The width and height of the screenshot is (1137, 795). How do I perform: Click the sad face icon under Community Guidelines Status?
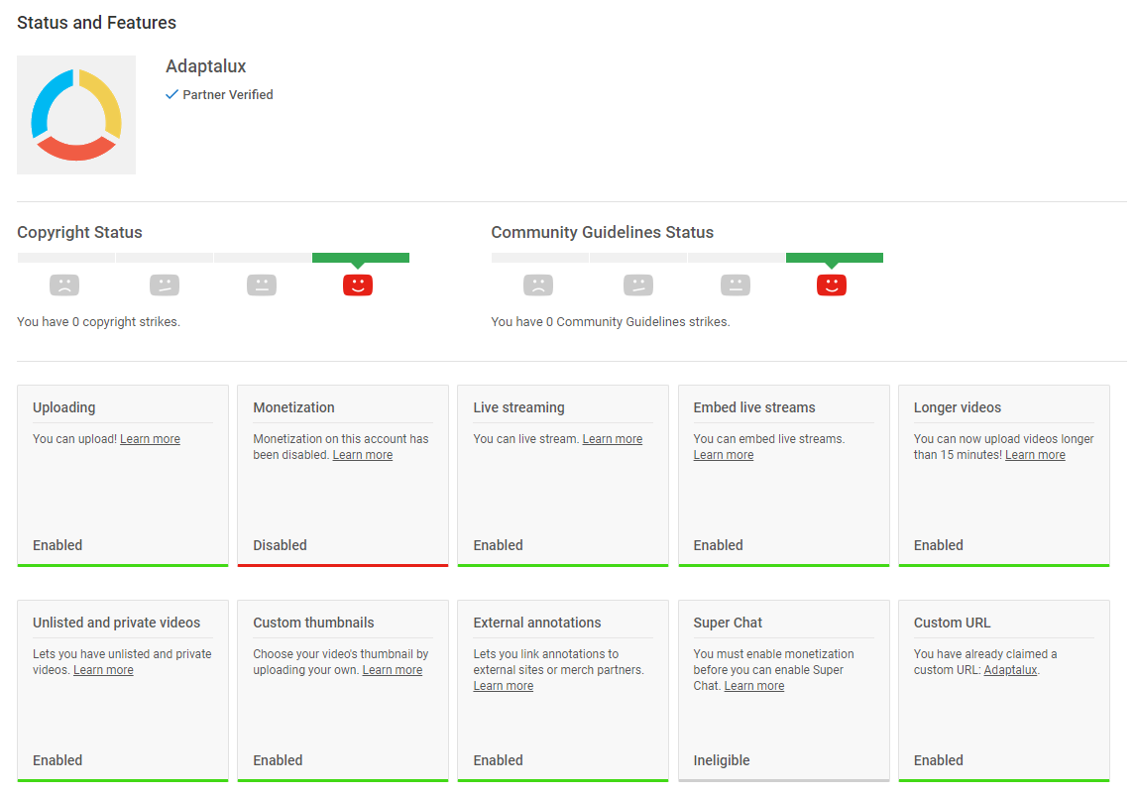coord(538,285)
